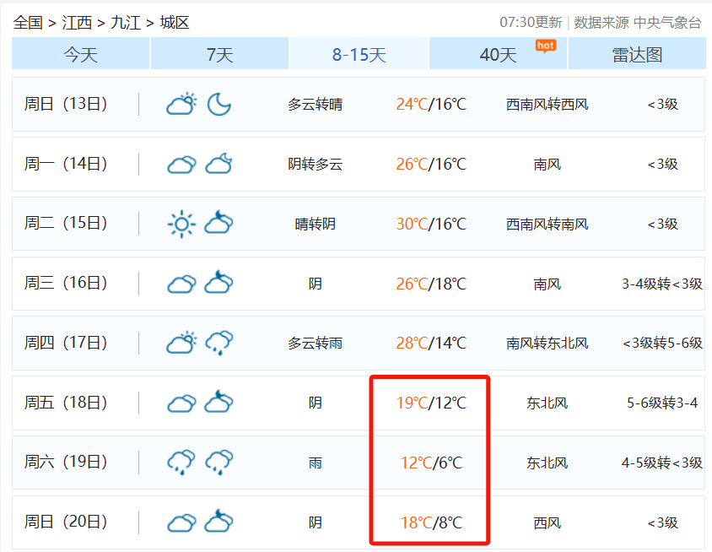Click the date label 周日 (13日)
Image resolution: width=712 pixels, height=552 pixels.
coord(66,104)
